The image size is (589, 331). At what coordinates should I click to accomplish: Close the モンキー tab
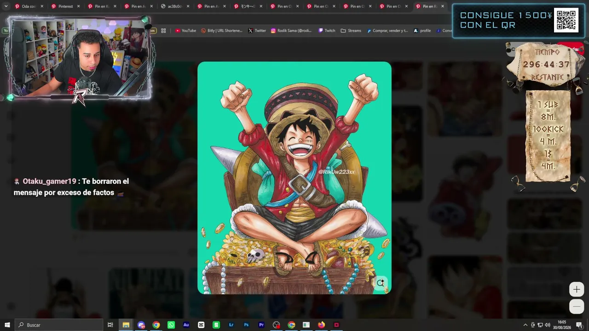pyautogui.click(x=260, y=6)
